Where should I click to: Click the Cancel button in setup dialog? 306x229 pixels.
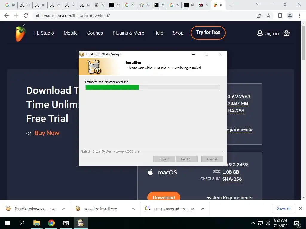[212, 159]
